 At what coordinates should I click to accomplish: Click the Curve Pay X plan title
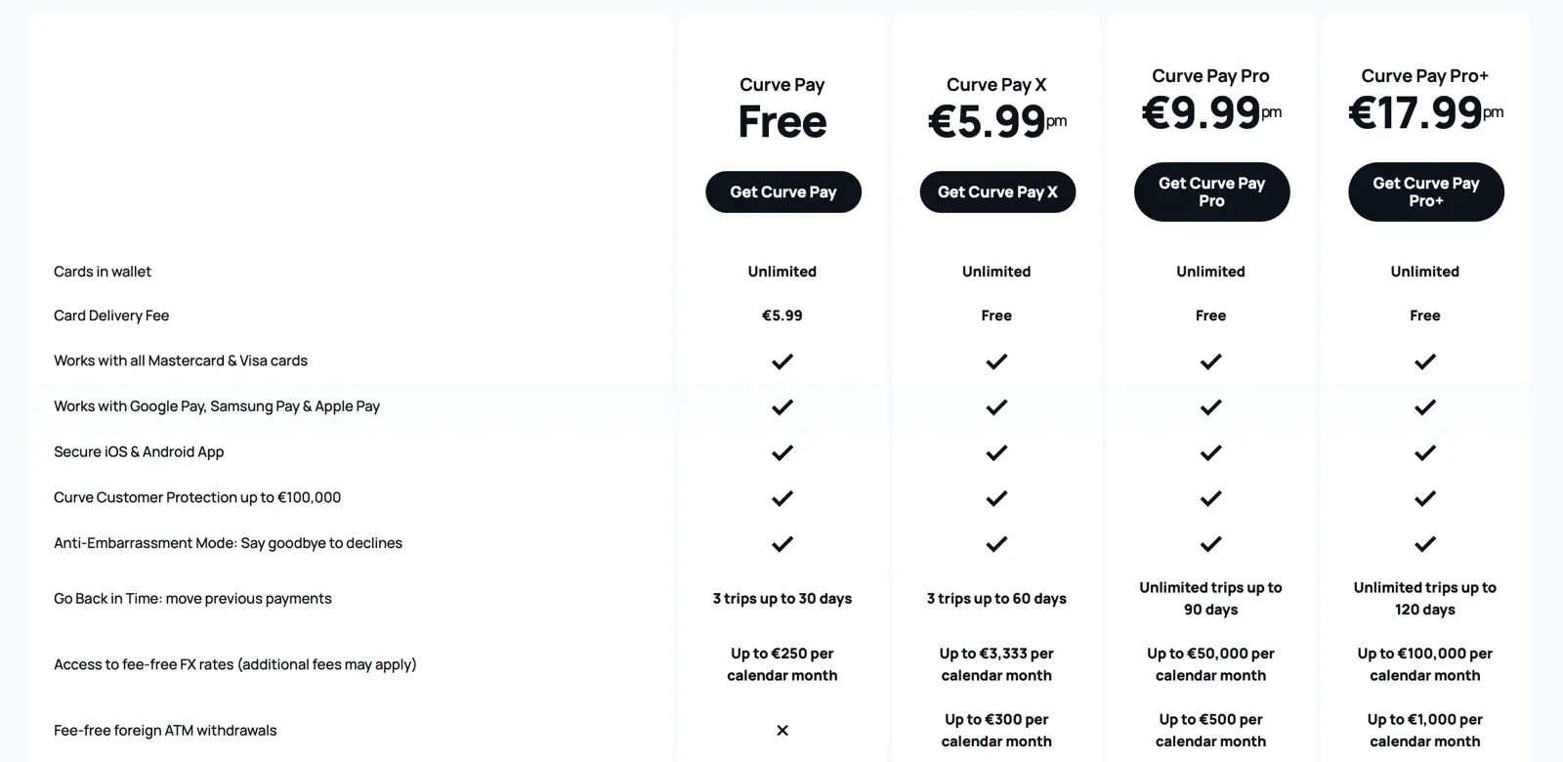996,85
